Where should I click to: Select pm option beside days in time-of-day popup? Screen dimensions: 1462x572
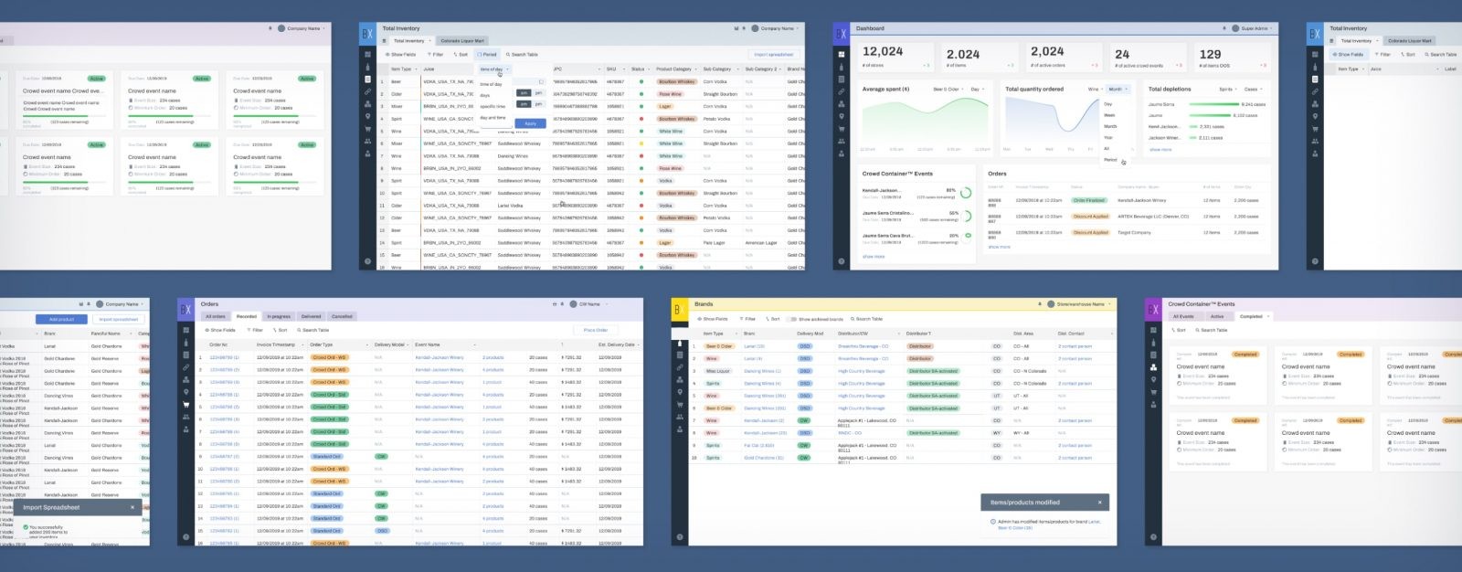[x=538, y=92]
